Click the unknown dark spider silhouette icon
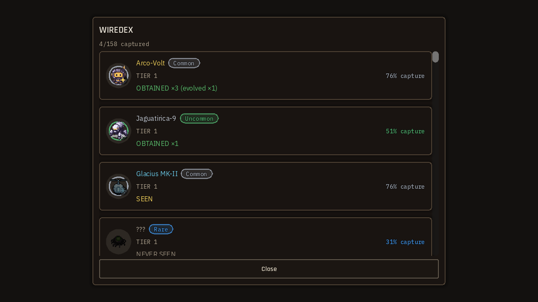The image size is (538, 302). click(x=119, y=242)
